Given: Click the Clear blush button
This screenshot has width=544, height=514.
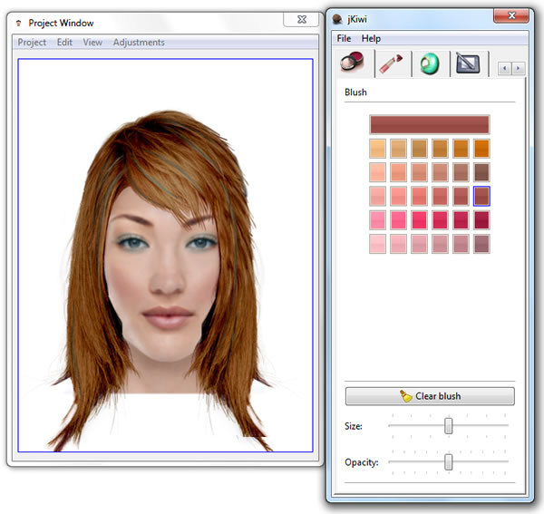Looking at the screenshot, I should [x=430, y=396].
